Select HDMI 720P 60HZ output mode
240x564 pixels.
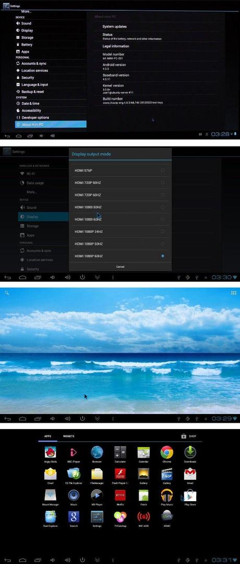[x=120, y=195]
